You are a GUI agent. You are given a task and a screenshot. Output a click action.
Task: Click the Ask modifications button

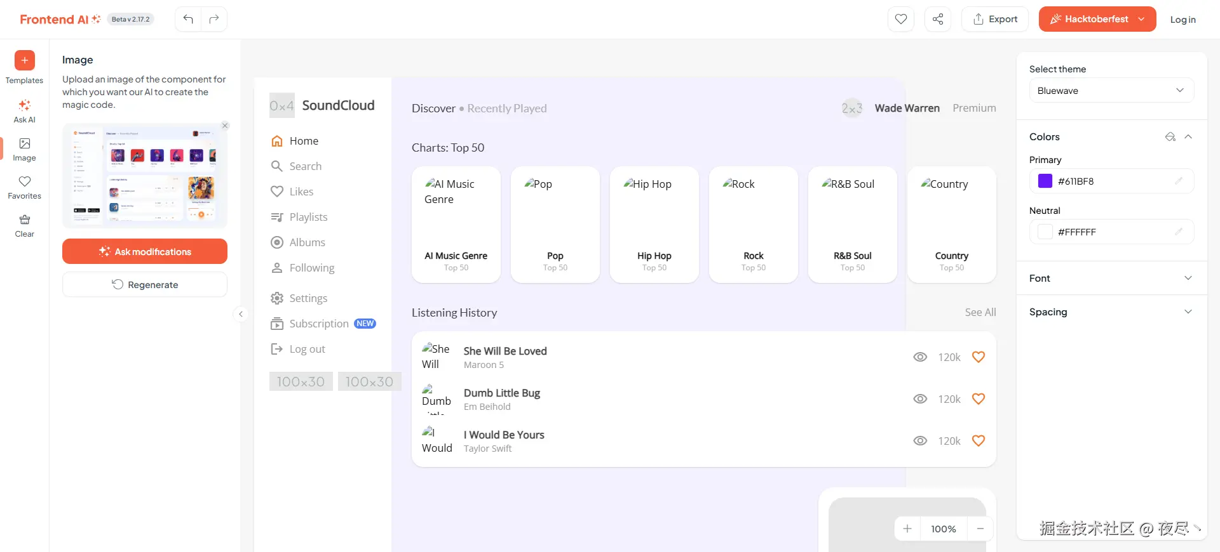(145, 251)
